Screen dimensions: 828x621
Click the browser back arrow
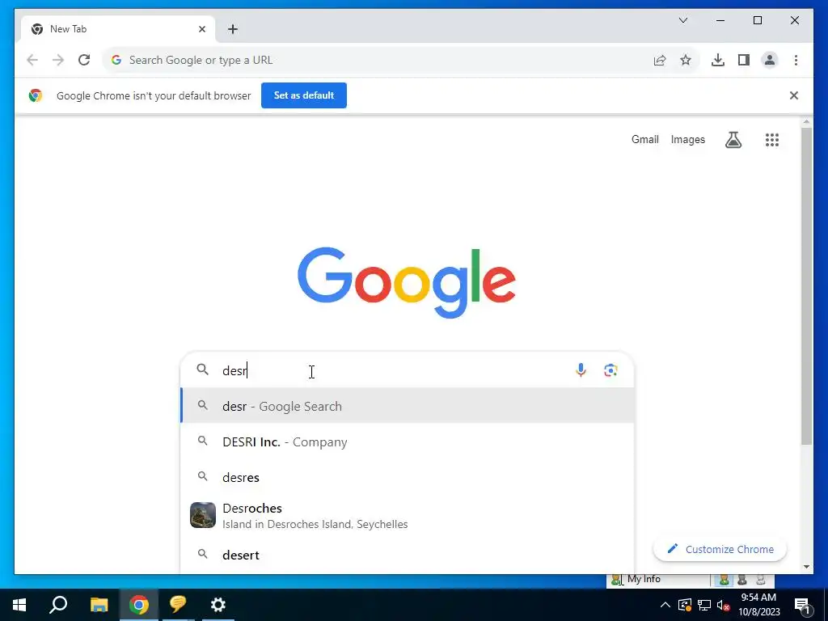[x=32, y=60]
